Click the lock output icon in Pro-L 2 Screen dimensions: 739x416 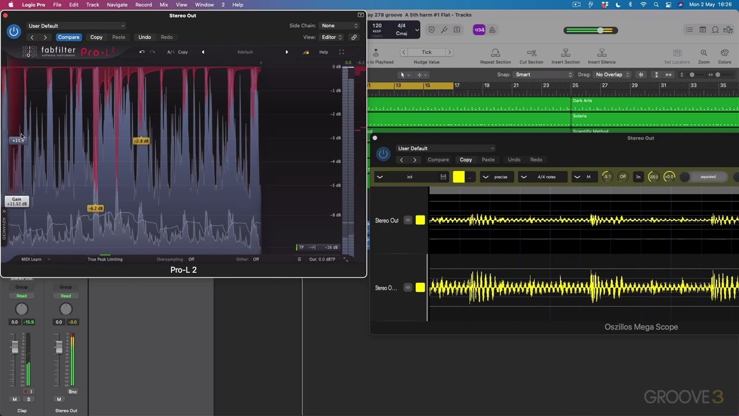tap(306, 52)
